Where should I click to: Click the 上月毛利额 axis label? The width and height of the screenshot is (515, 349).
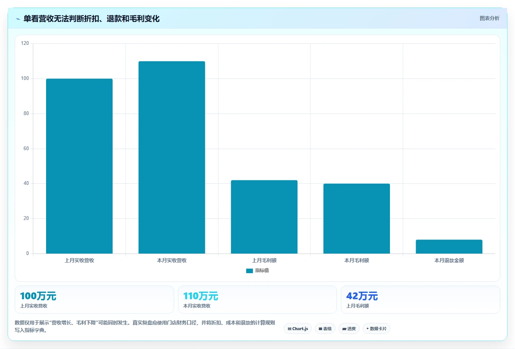pyautogui.click(x=264, y=260)
